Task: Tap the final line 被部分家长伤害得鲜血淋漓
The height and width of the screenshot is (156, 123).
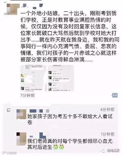Action: tap(56, 60)
